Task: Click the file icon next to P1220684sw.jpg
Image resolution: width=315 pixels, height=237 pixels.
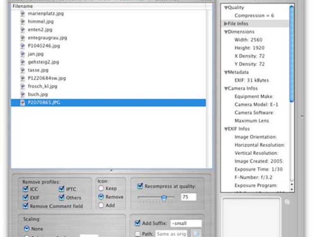Action: tap(22, 78)
